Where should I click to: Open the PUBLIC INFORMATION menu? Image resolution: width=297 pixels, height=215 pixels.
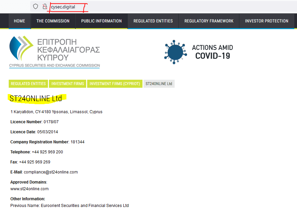(101, 21)
